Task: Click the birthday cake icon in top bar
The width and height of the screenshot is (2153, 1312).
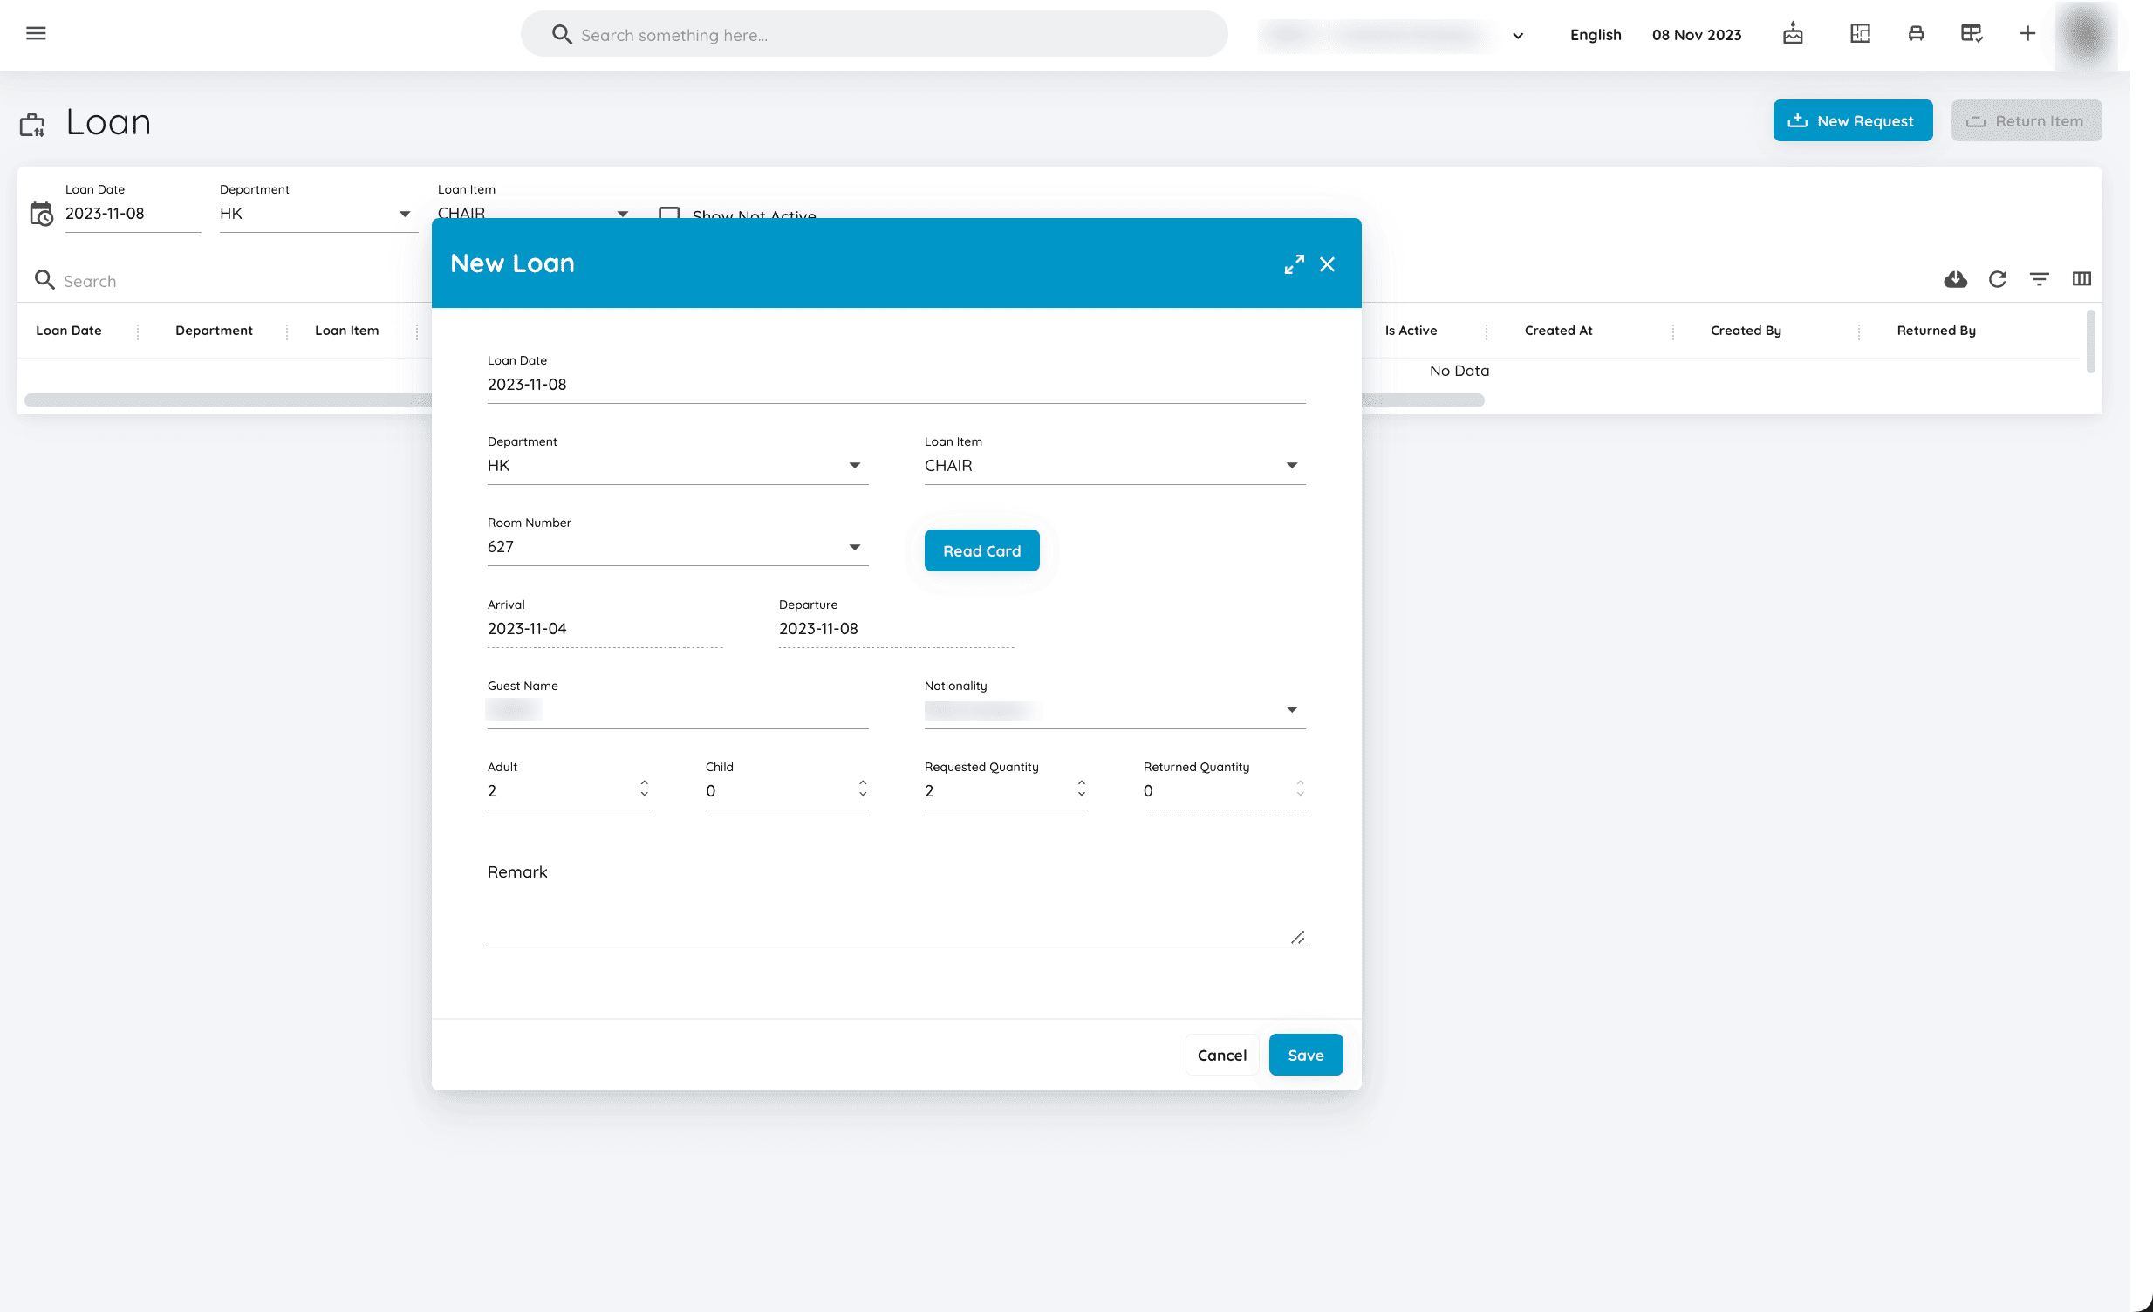Action: [x=1792, y=33]
